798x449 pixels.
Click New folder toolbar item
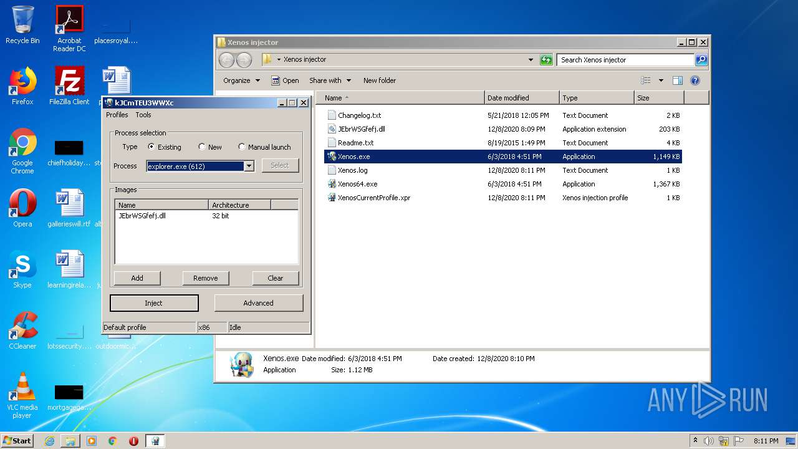[x=380, y=80]
